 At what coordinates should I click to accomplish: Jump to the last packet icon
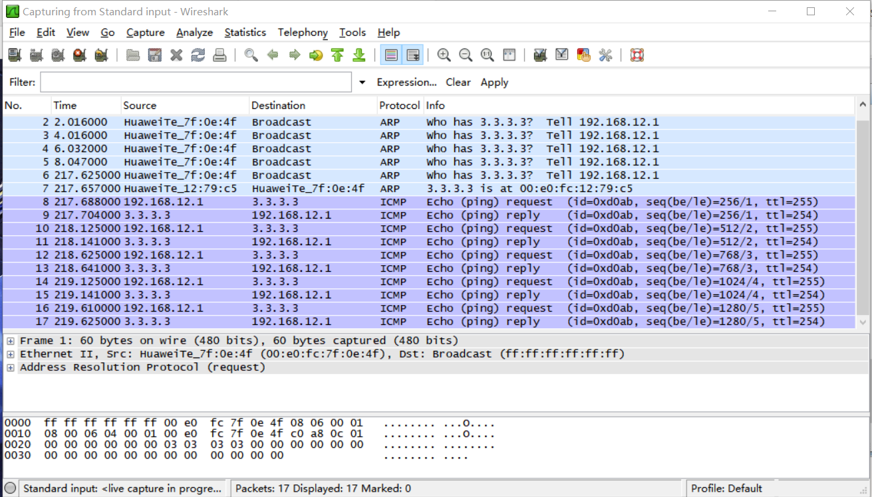(359, 55)
